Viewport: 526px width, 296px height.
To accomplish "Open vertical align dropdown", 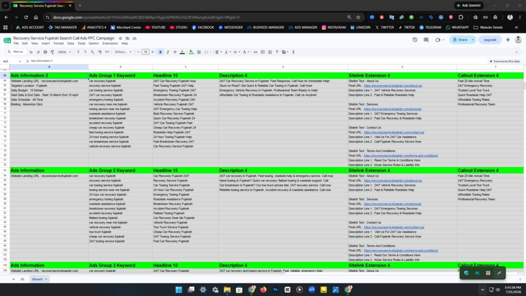I will click(x=227, y=52).
